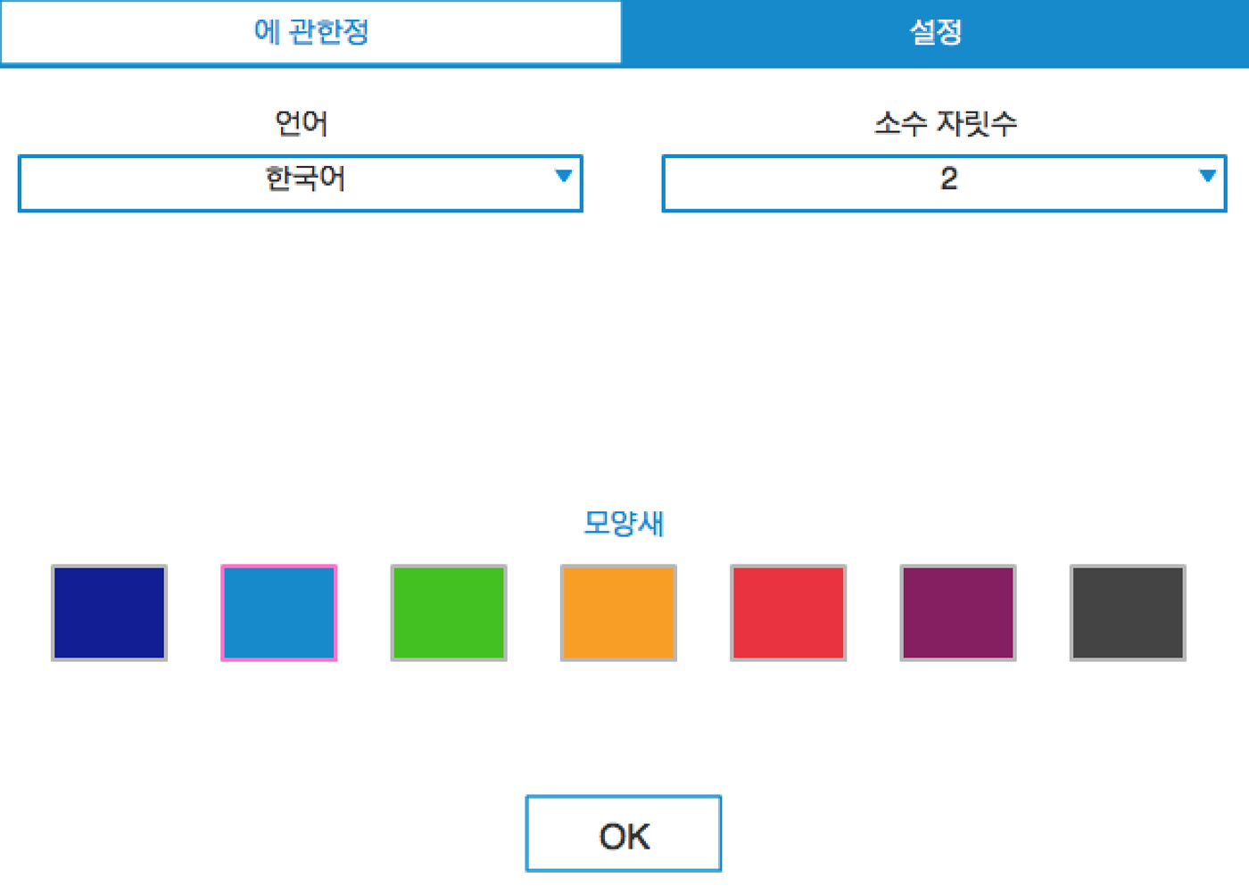This screenshot has height=894, width=1249.
Task: Pick the green theme color
Action: (448, 612)
